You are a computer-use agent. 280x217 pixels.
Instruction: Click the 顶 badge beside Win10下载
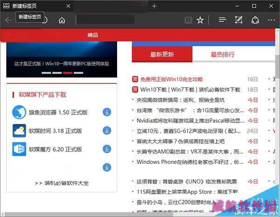(135, 90)
